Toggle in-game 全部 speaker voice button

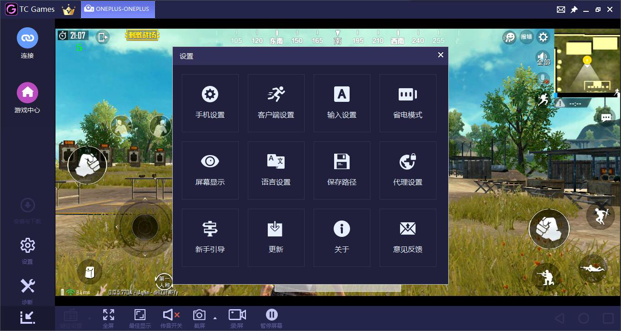pos(543,58)
